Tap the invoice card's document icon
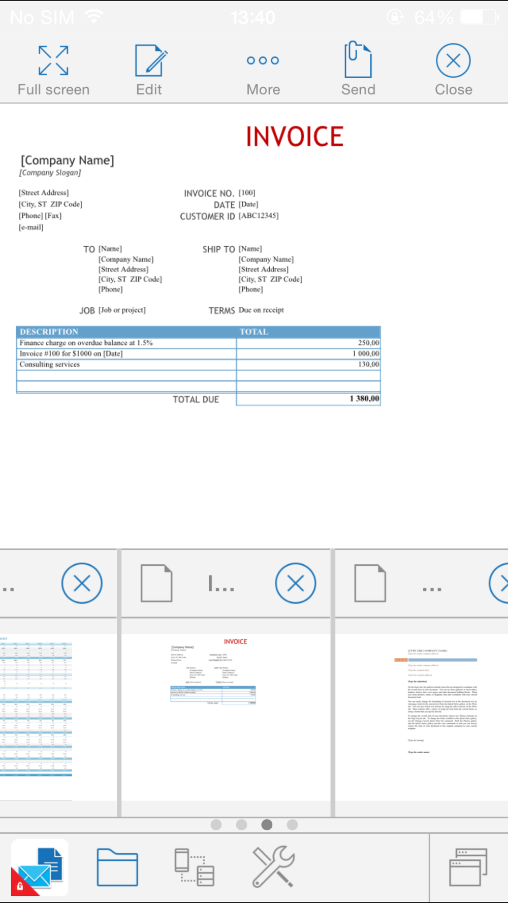 click(156, 583)
